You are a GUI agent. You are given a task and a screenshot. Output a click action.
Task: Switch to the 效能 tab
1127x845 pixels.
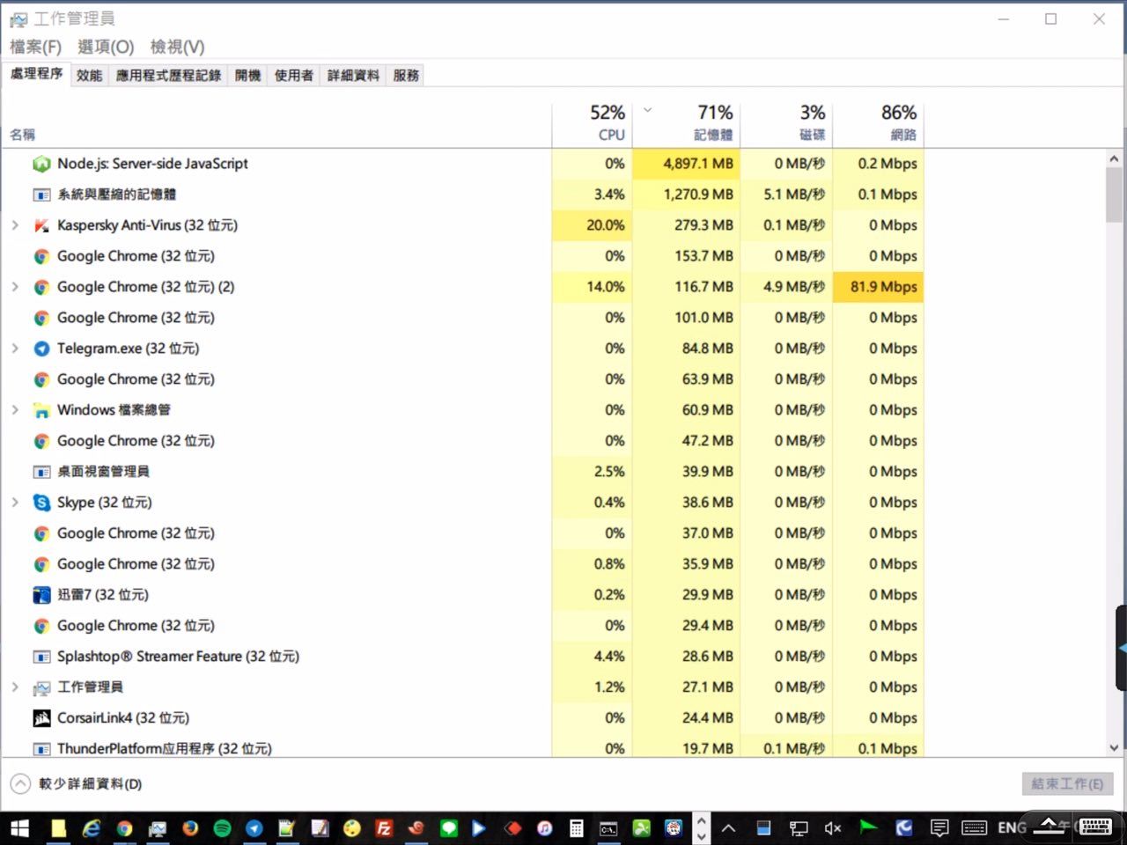[89, 76]
